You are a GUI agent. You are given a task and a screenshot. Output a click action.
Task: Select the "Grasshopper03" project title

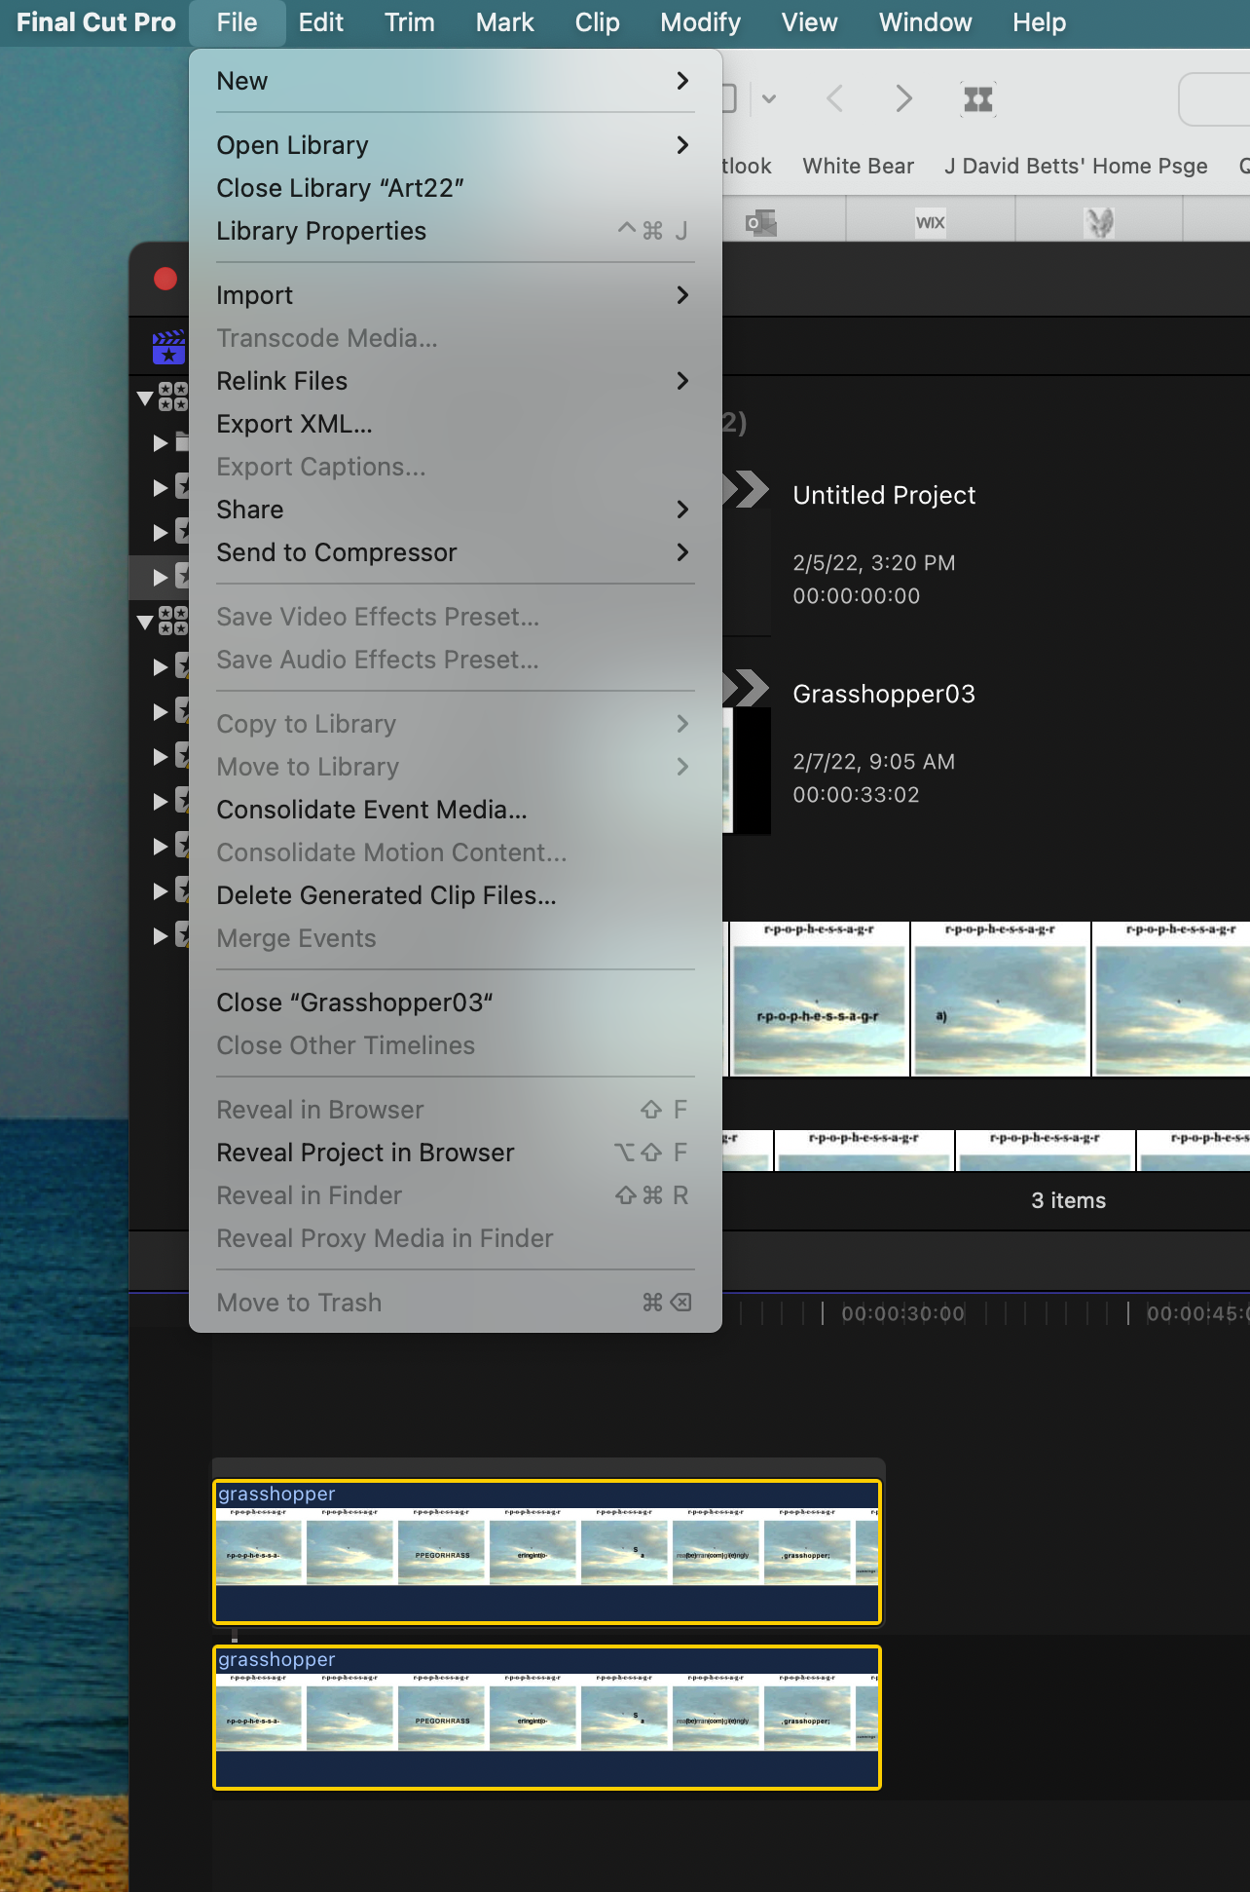(884, 694)
